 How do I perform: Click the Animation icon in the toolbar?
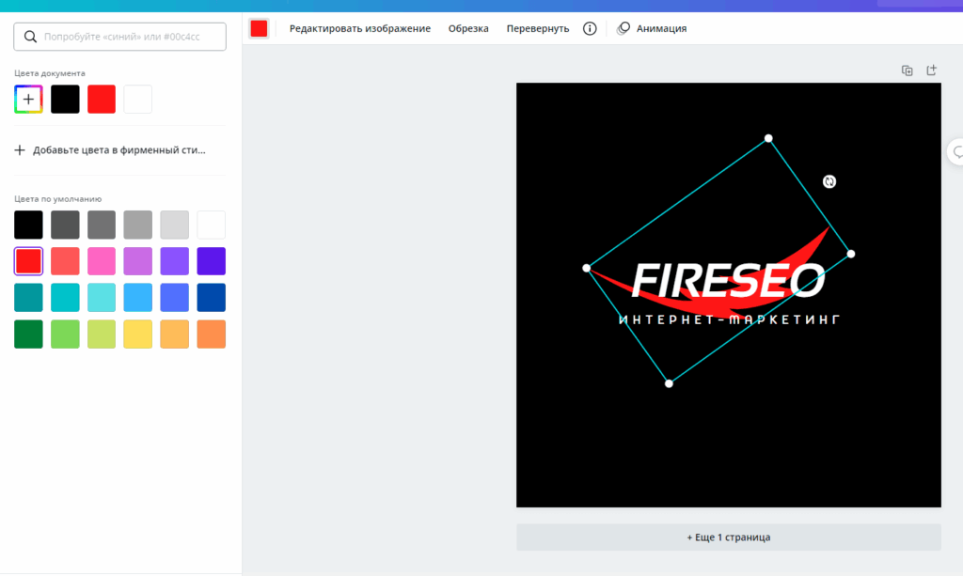(624, 28)
